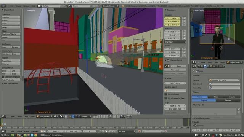Select the translate manipulator arrow icon
The image size is (244, 137).
pyautogui.click(x=73, y=116)
